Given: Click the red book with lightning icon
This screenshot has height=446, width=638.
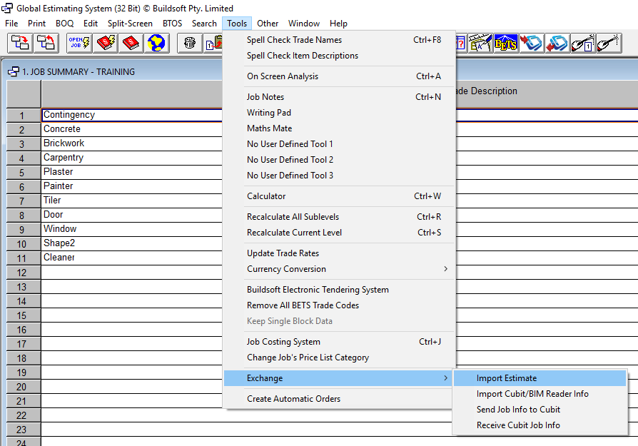Looking at the screenshot, I should coord(106,44).
